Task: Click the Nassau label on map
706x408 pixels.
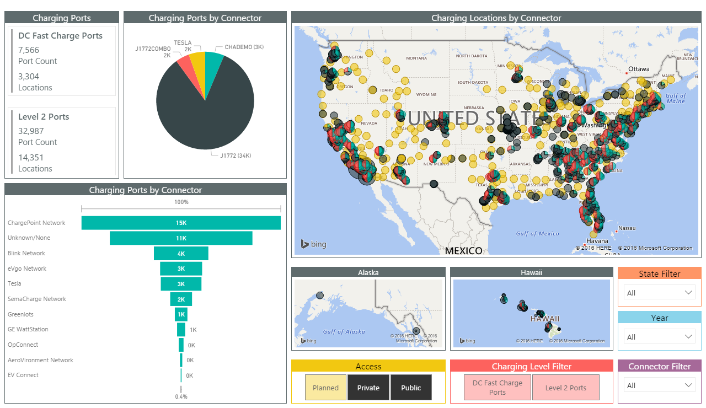Action: tap(627, 228)
